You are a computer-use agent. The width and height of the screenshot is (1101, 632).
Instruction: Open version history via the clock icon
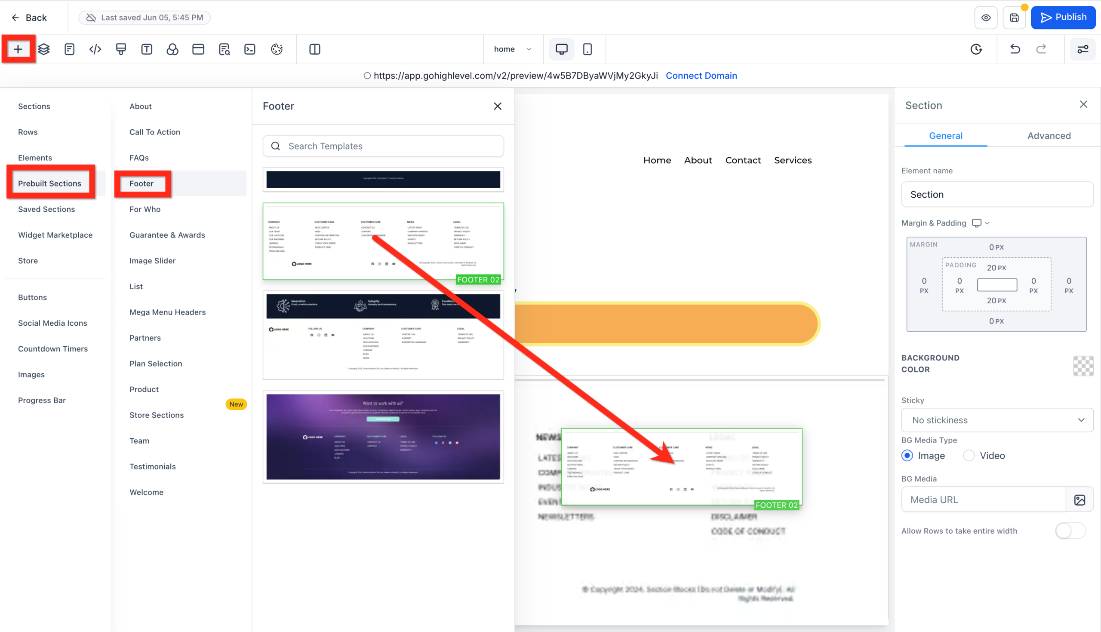coord(976,49)
